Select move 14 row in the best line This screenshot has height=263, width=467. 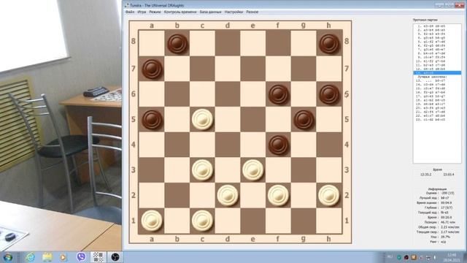437,85
